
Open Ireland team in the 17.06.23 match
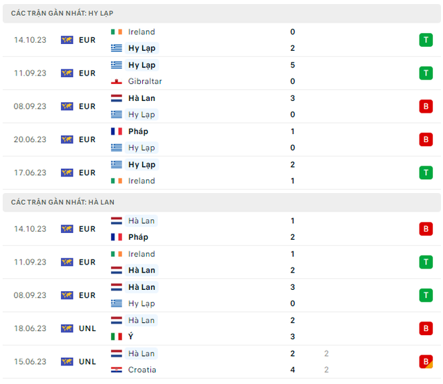(141, 181)
